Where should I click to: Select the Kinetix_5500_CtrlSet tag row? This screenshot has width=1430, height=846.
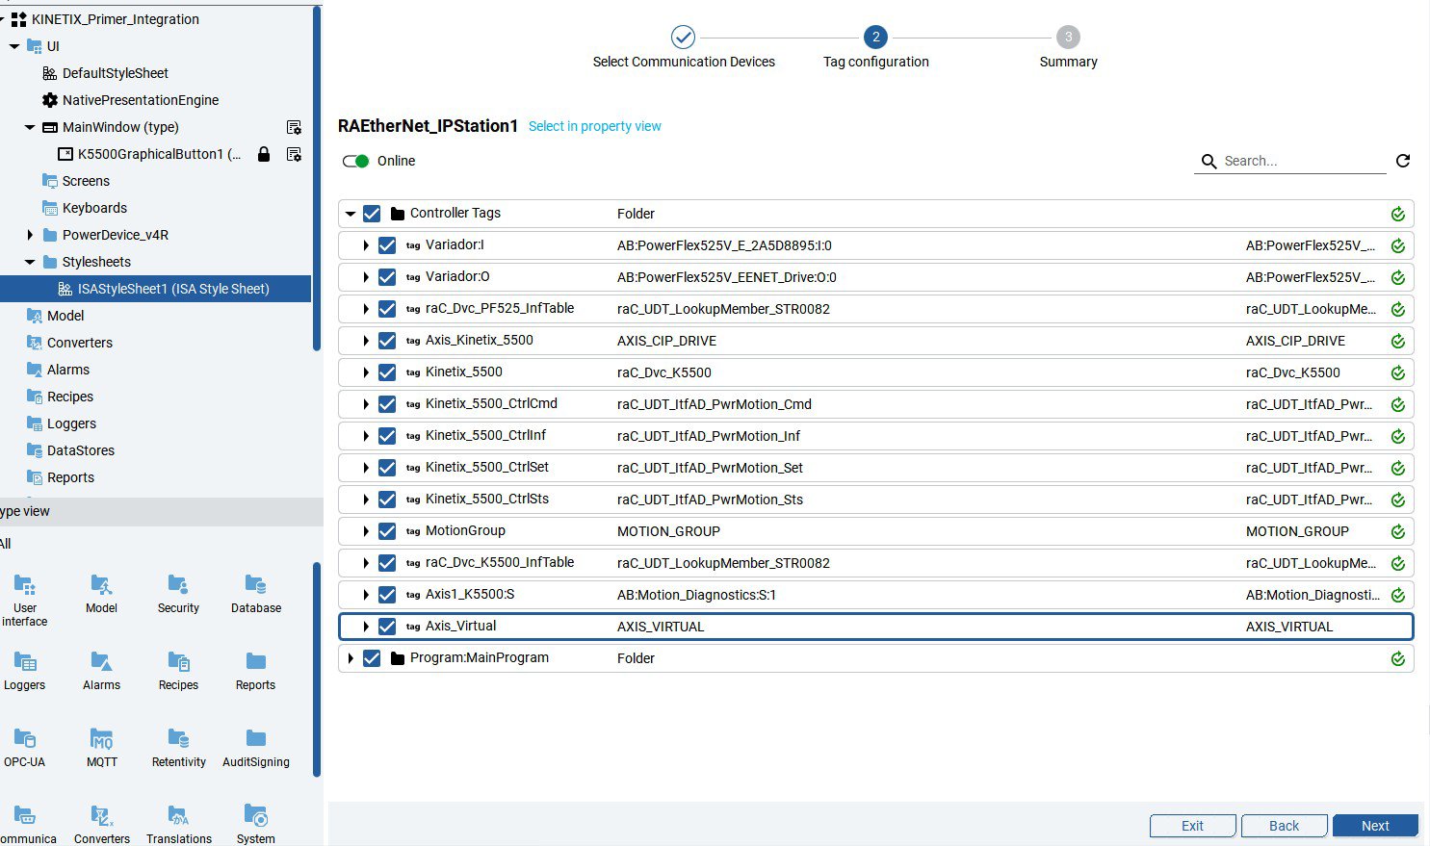[875, 468]
